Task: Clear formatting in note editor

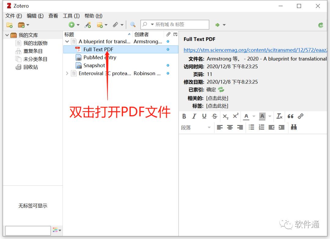Action: coord(279,116)
